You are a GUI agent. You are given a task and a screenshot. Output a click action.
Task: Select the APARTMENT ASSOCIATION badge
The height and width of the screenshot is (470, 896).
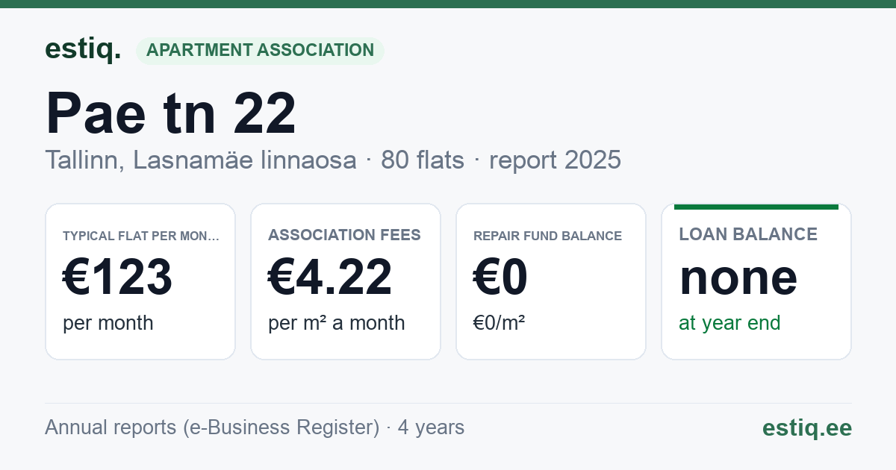coord(260,50)
